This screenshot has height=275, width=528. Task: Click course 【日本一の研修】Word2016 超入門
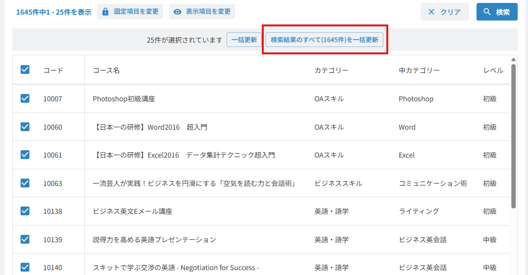coord(150,127)
